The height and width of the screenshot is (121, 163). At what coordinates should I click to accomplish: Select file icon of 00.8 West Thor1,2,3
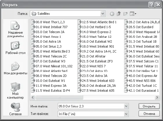(33, 22)
